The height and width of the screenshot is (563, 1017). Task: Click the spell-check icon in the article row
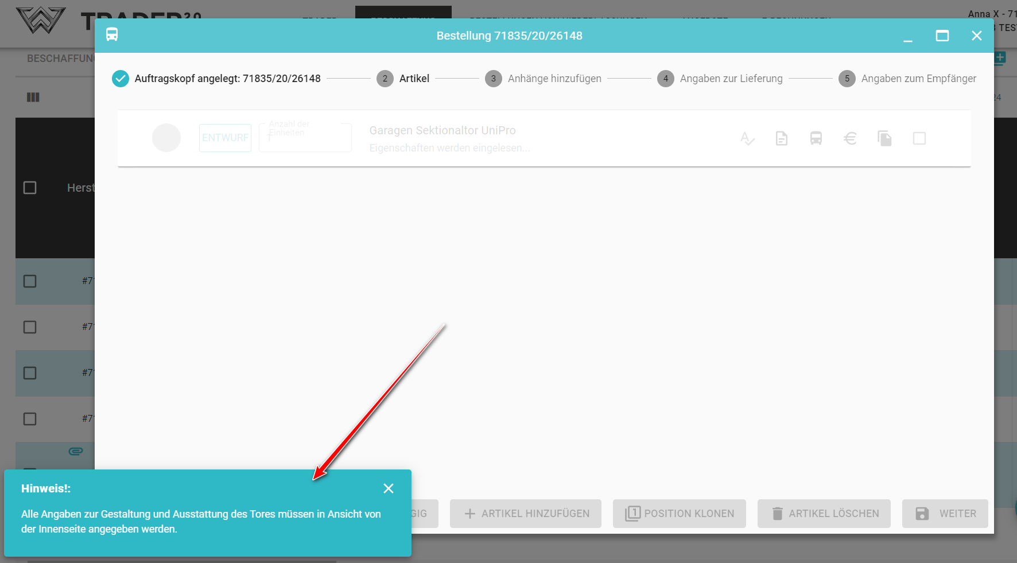tap(747, 138)
